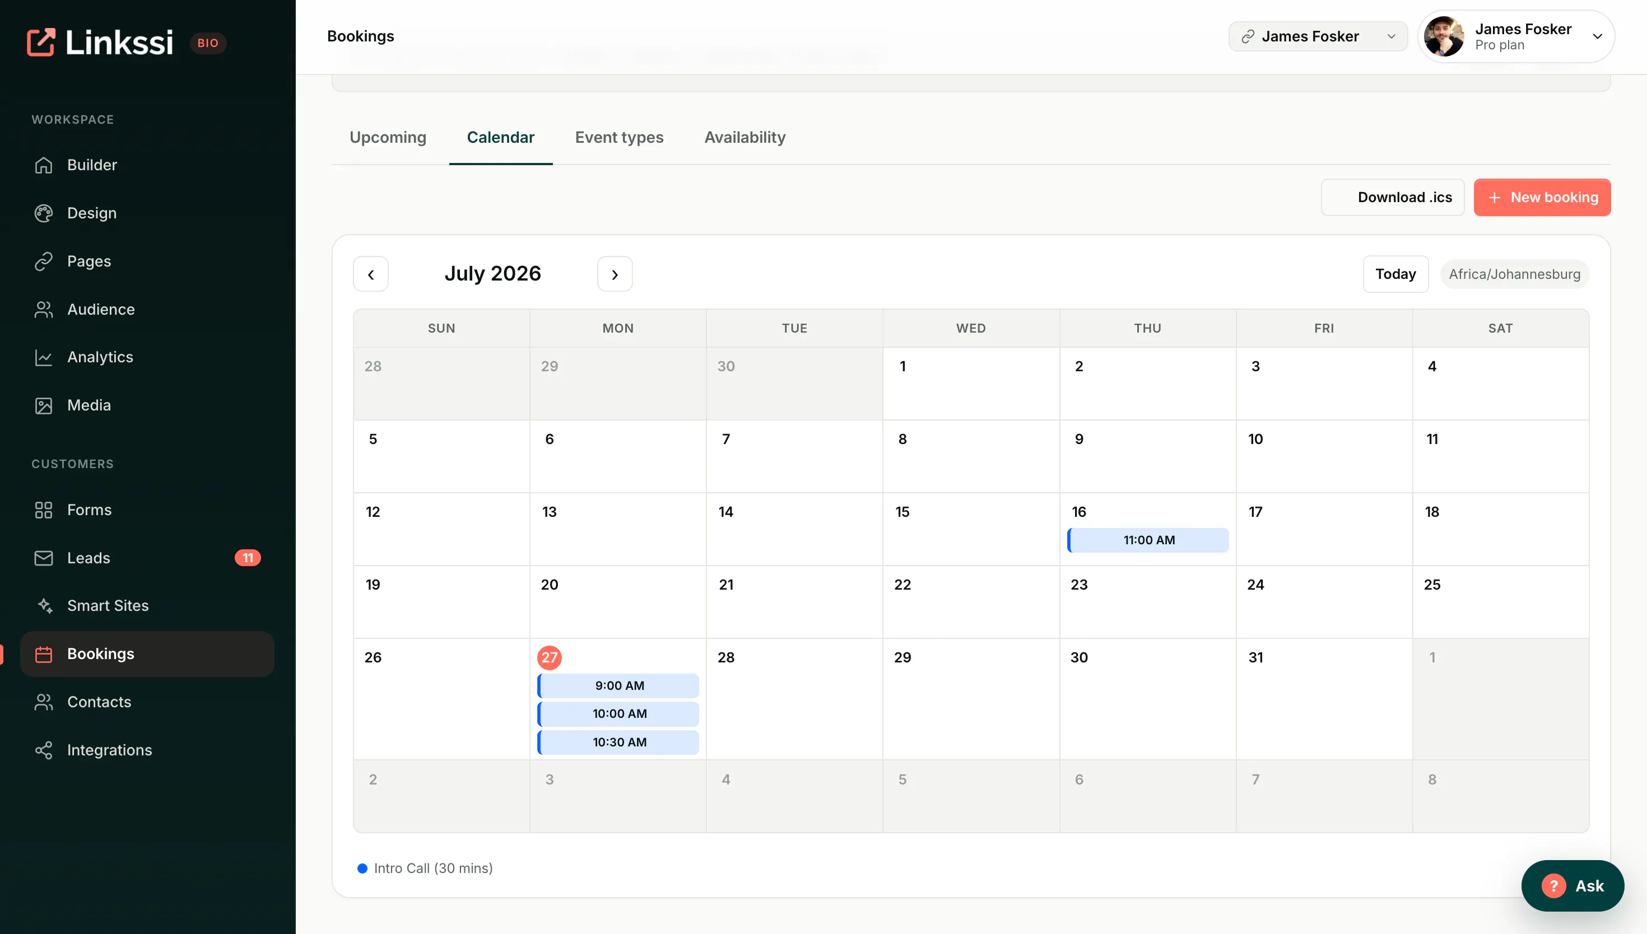The width and height of the screenshot is (1647, 934).
Task: Select the highlighted day 27
Action: (549, 657)
